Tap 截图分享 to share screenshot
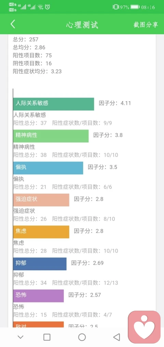164x347 pixels. (146, 25)
